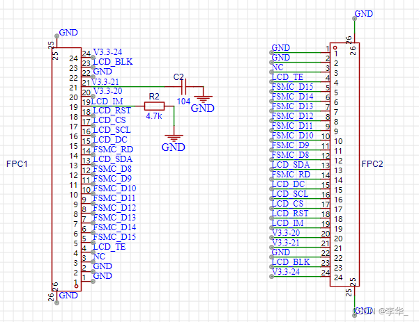The height and width of the screenshot is (322, 419).
Task: Click GND label at FPC1 pin 22
Action: [102, 72]
